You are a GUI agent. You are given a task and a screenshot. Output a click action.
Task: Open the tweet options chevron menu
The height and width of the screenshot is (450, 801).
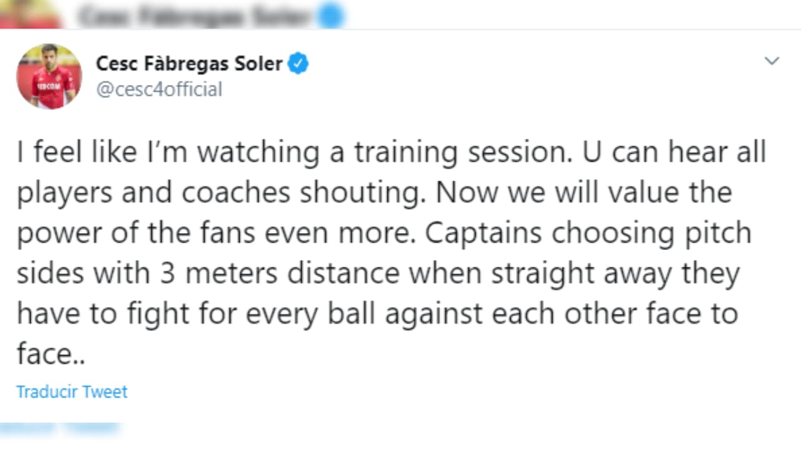coord(772,61)
